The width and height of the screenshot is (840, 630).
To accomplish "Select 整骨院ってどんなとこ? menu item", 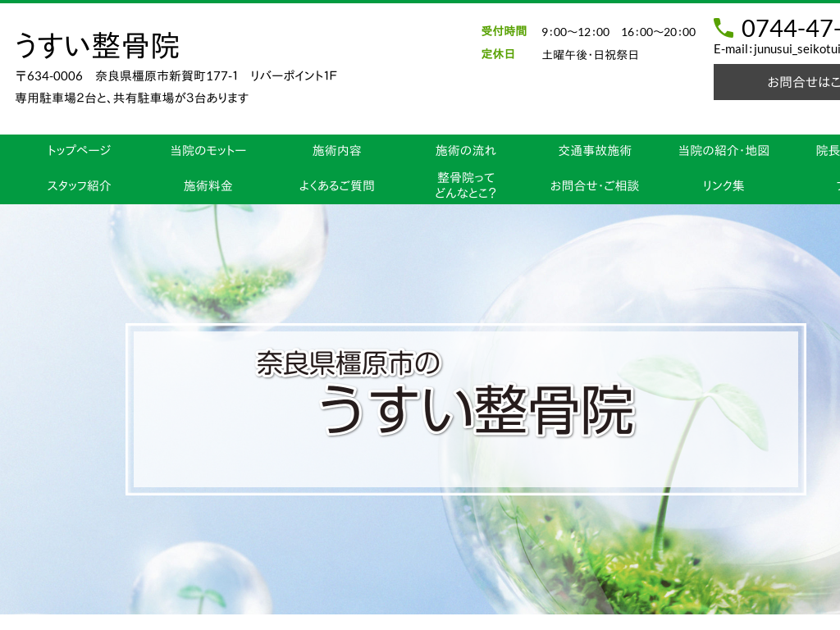I will [x=466, y=186].
